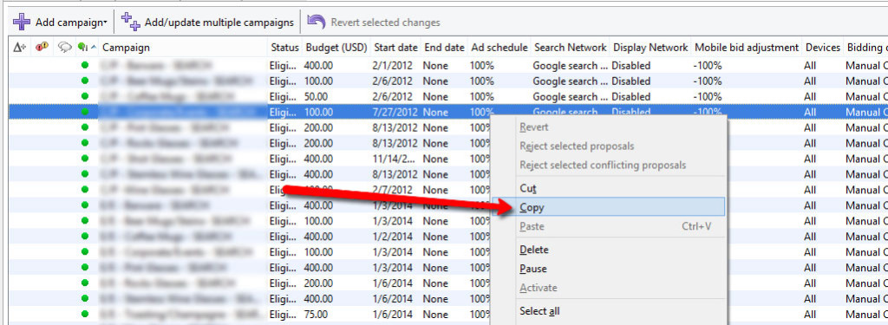Click Reject selected conflicting proposals entry
Screen dimensions: 888x325
[609, 165]
